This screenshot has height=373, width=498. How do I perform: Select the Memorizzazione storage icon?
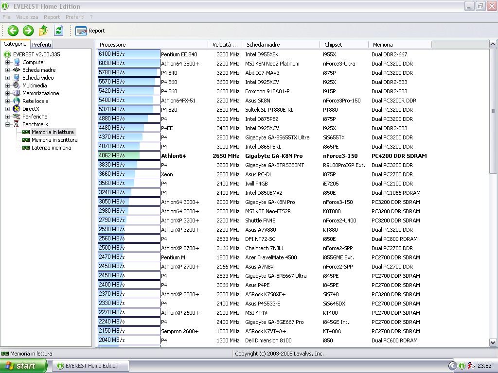17,93
